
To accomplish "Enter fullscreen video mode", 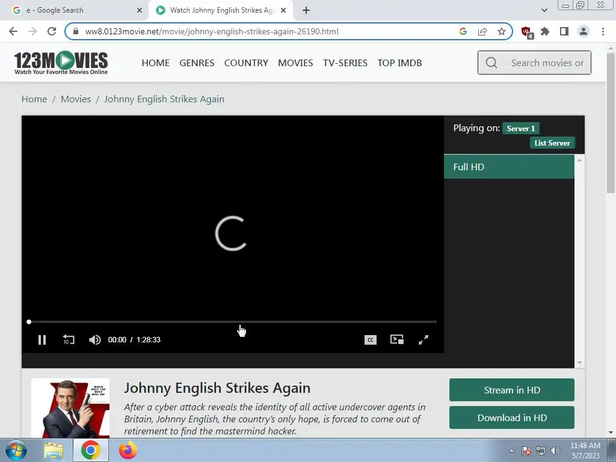I will [423, 340].
